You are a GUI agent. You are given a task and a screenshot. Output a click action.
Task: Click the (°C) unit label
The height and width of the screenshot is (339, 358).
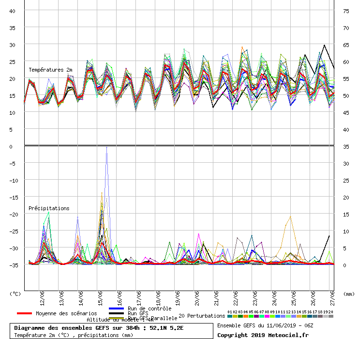(15, 294)
